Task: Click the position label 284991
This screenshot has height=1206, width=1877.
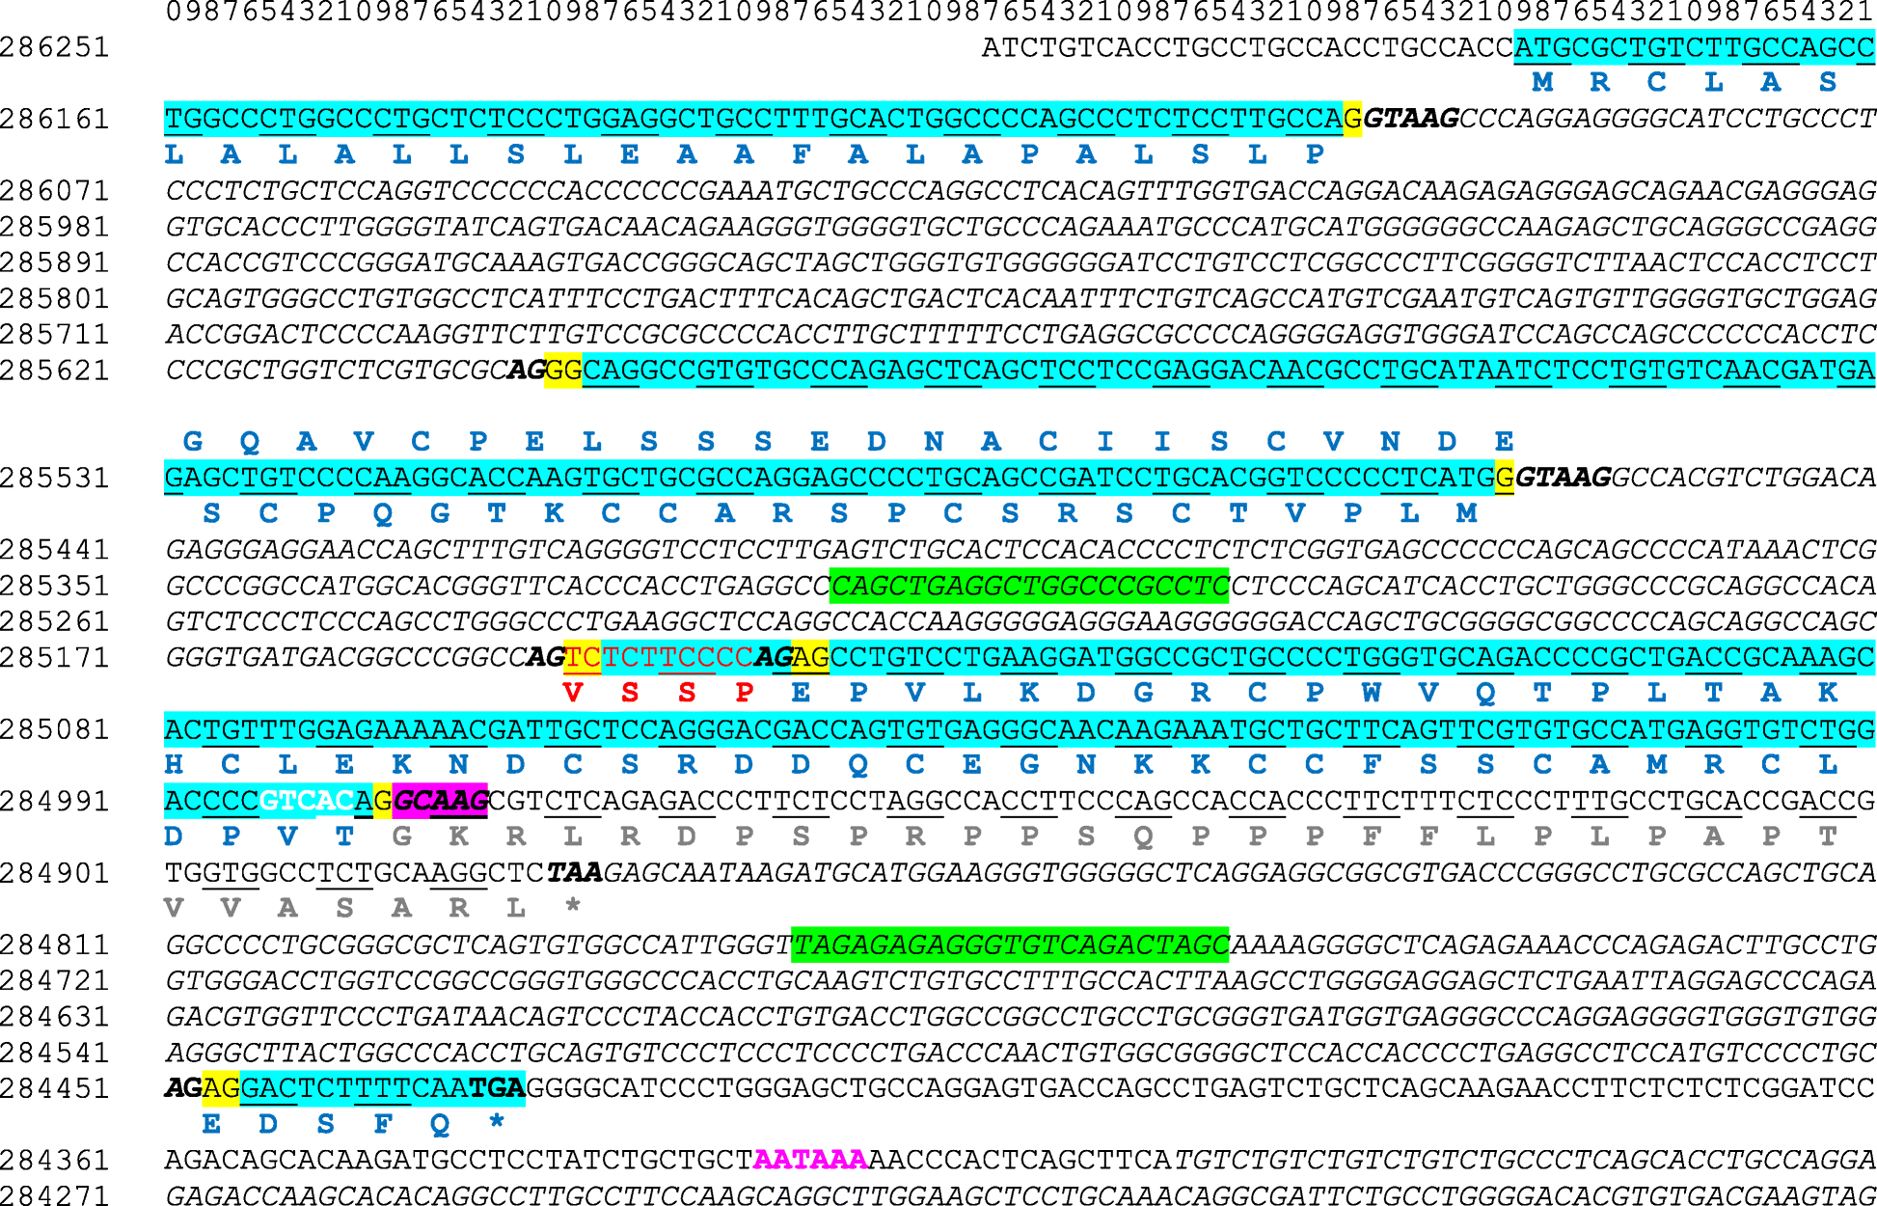Action: pos(55,801)
